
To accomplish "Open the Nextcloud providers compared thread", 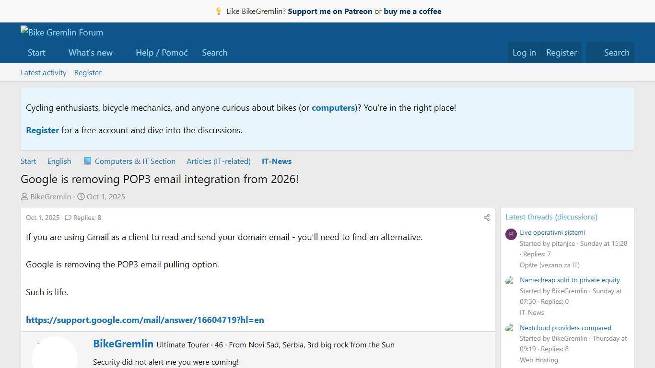I will tap(565, 328).
